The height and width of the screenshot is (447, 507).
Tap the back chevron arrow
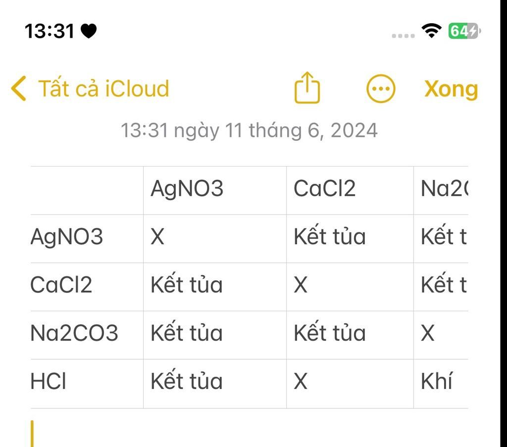pyautogui.click(x=18, y=89)
